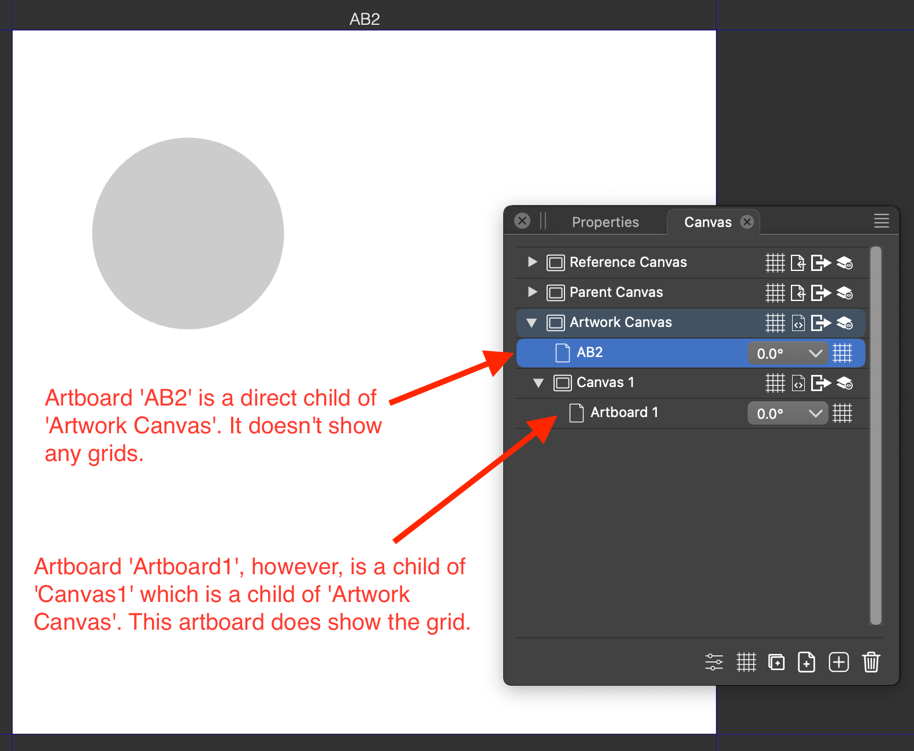Click export icon on Parent Canvas row
This screenshot has height=751, width=914.
point(820,293)
